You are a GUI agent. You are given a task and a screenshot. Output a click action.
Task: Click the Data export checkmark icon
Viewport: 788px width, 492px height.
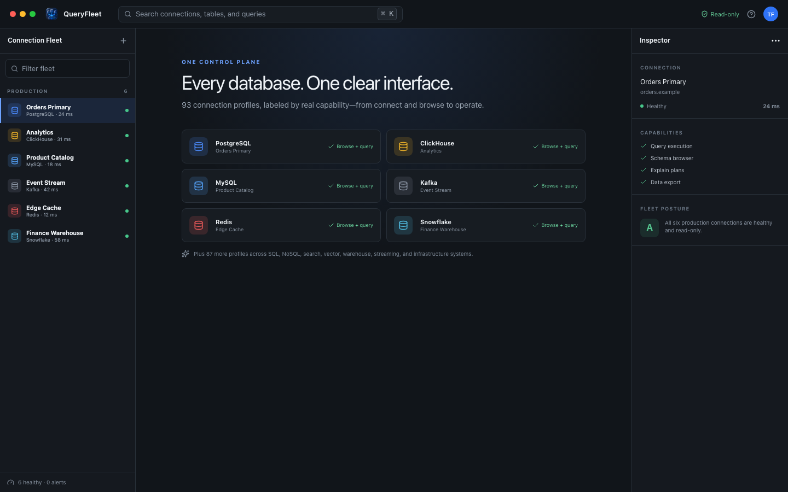tap(644, 182)
